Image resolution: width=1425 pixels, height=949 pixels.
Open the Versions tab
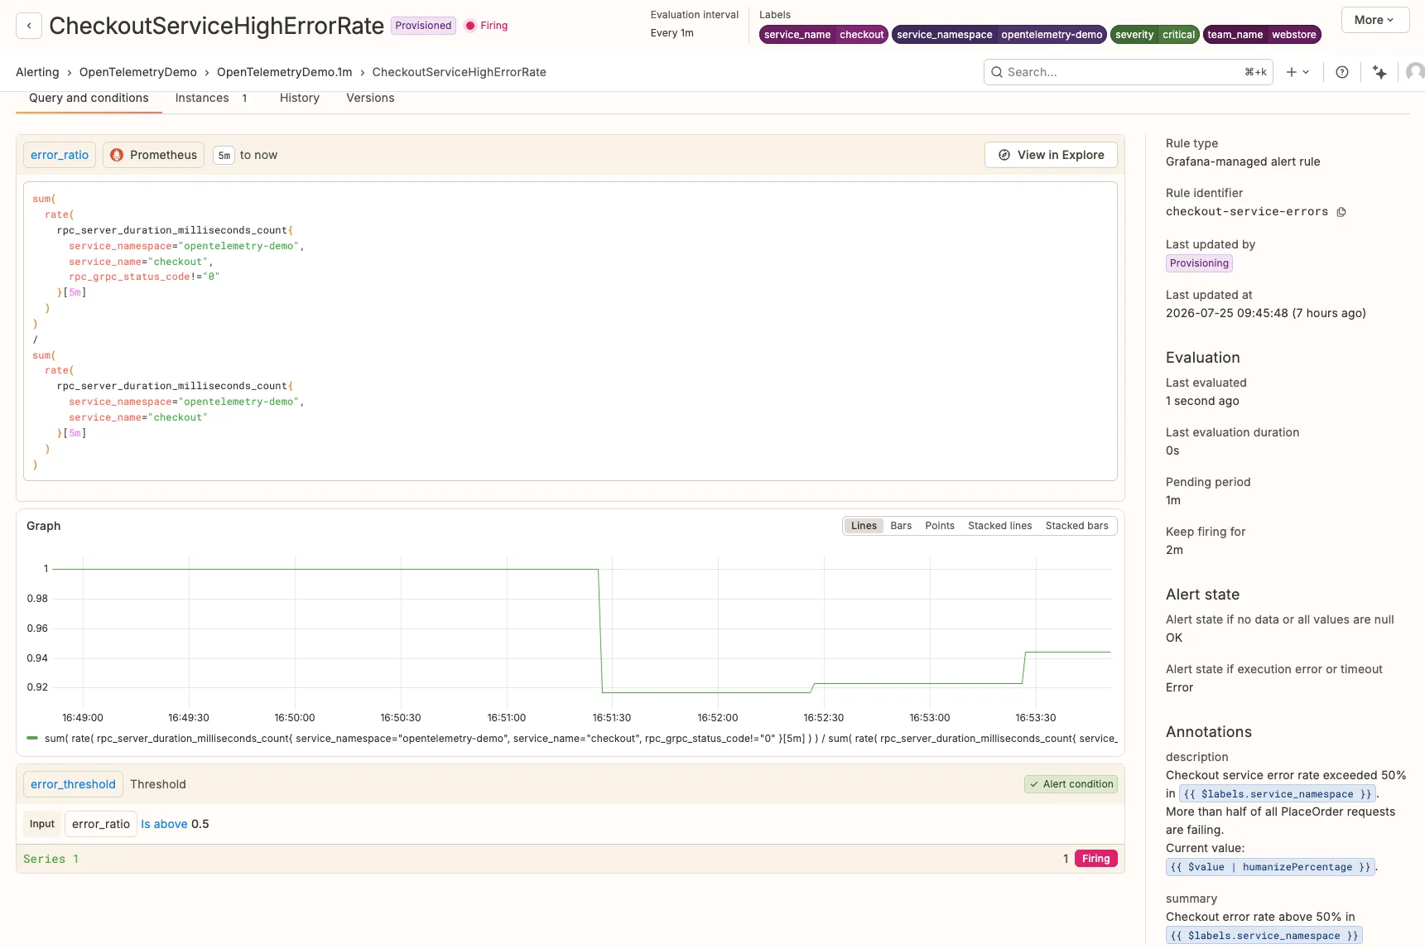pos(370,98)
